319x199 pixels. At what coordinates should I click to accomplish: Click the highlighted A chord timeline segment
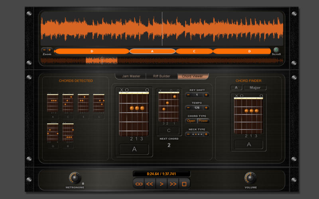coord(152,51)
